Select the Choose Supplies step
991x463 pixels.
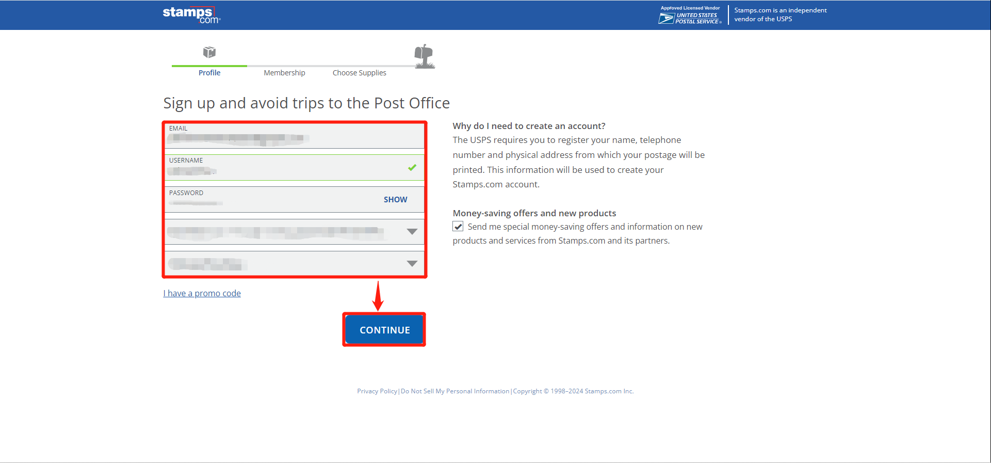tap(359, 73)
